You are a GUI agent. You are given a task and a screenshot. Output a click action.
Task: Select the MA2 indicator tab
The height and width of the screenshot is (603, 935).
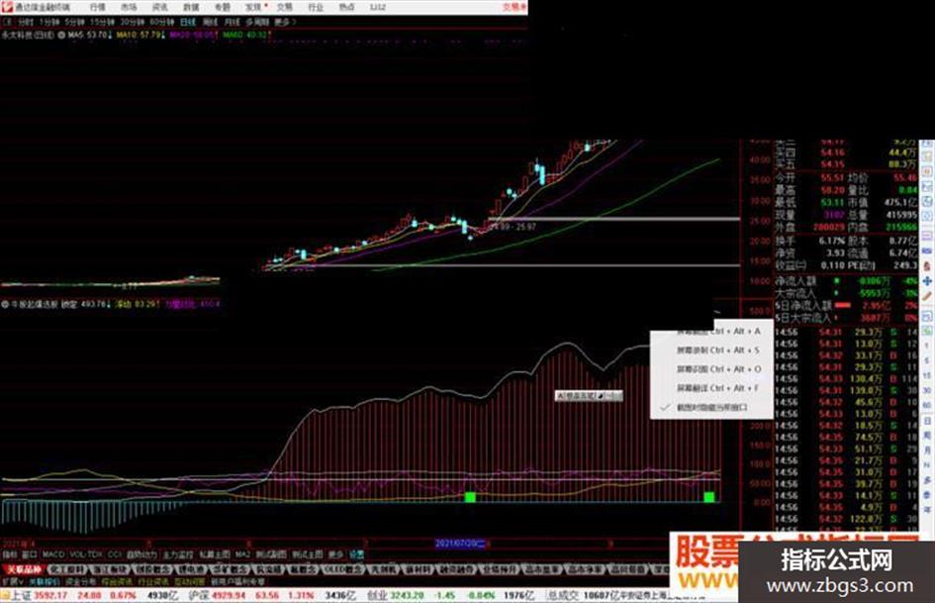click(242, 554)
